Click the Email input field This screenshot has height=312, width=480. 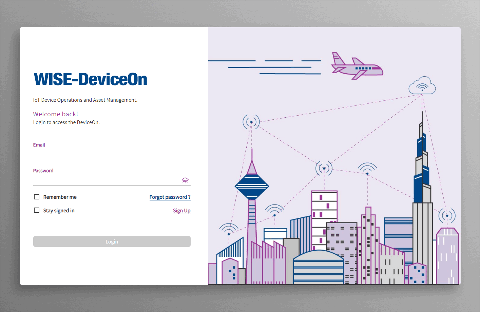pos(112,155)
